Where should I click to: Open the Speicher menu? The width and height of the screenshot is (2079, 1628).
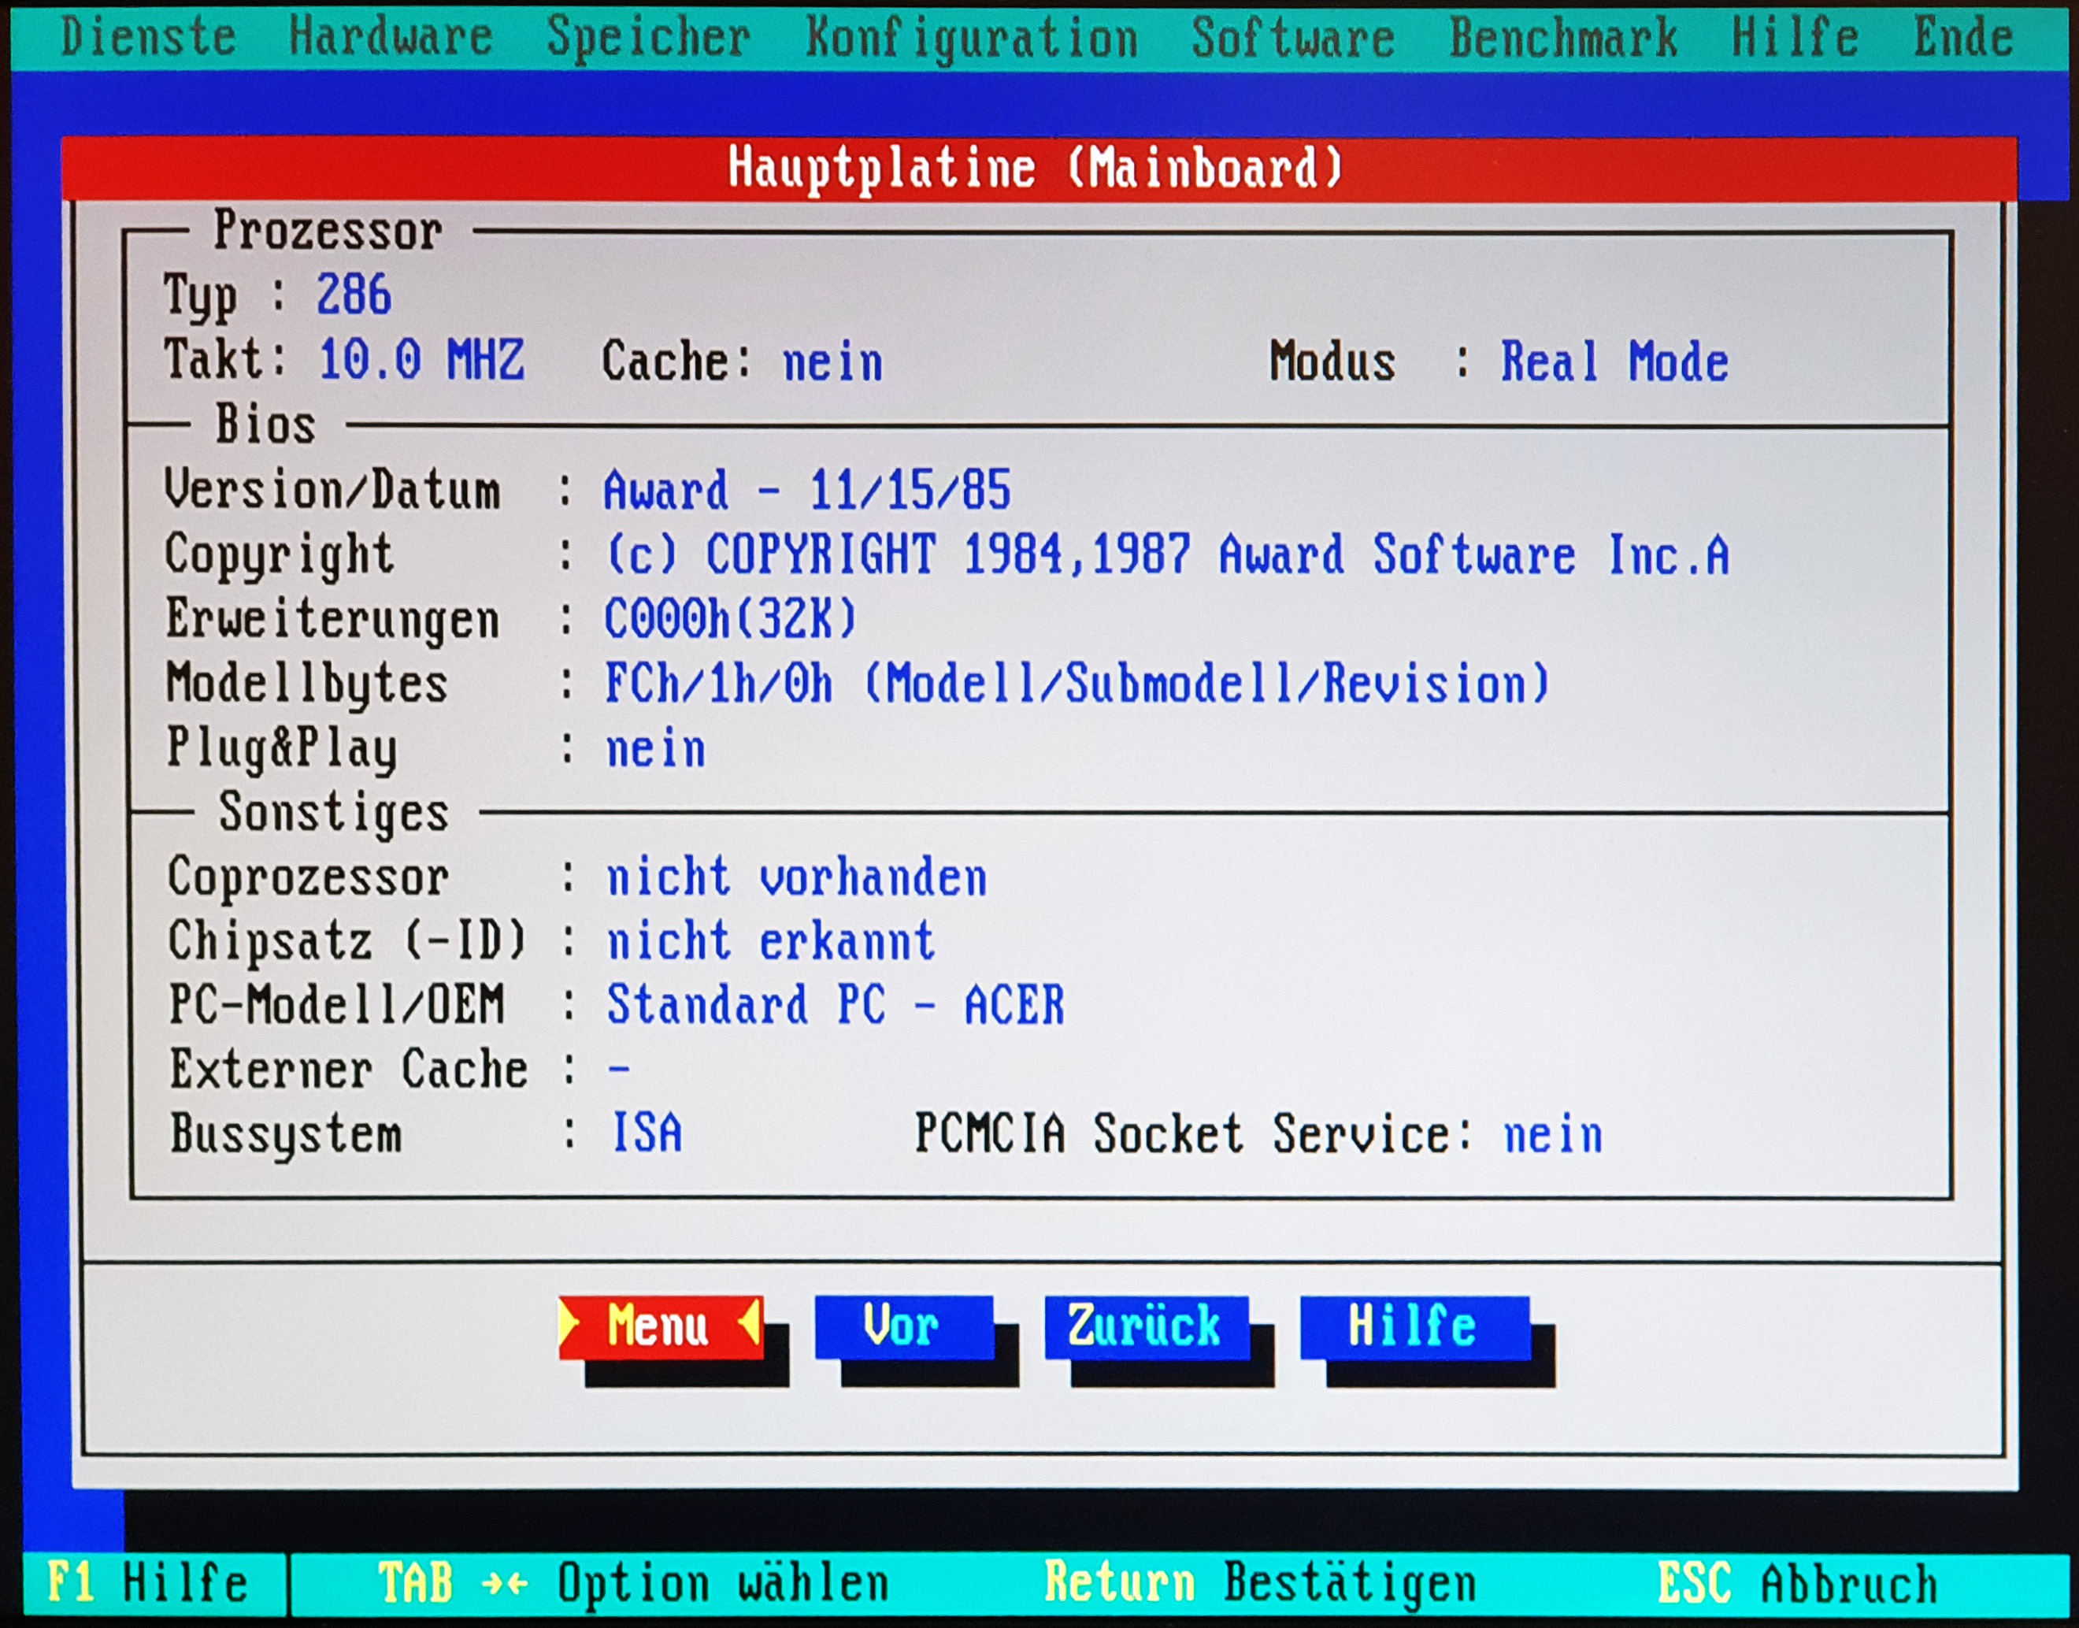pyautogui.click(x=648, y=38)
